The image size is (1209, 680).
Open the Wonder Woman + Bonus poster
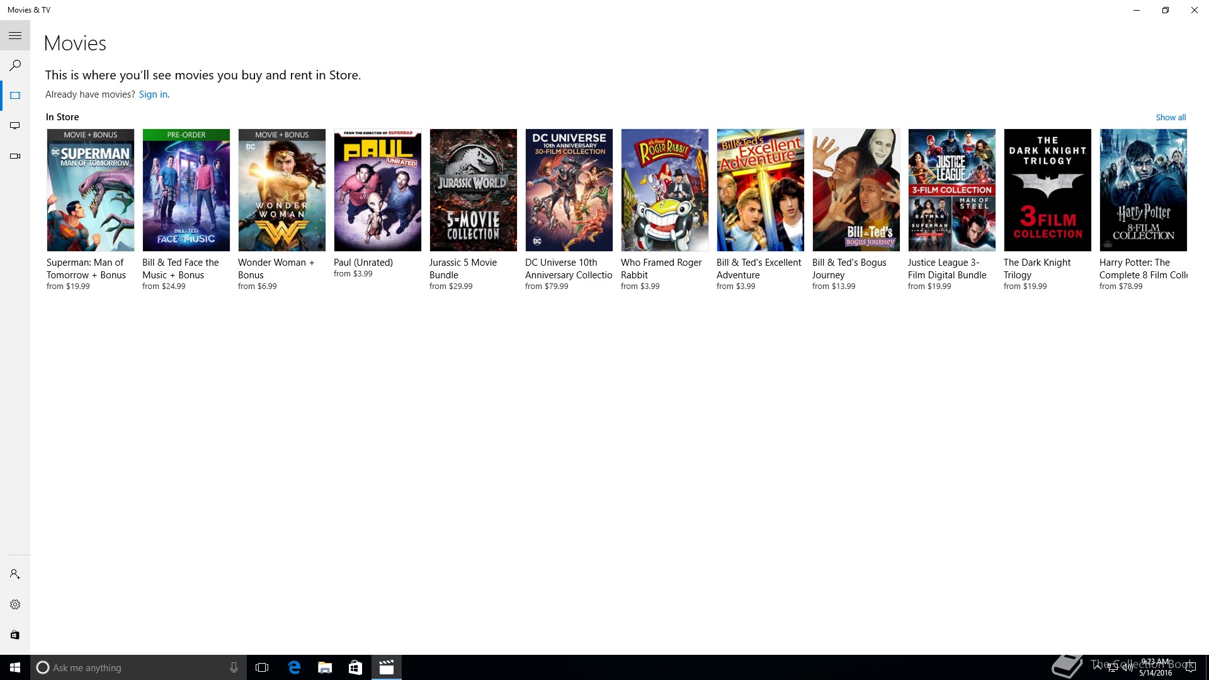282,190
